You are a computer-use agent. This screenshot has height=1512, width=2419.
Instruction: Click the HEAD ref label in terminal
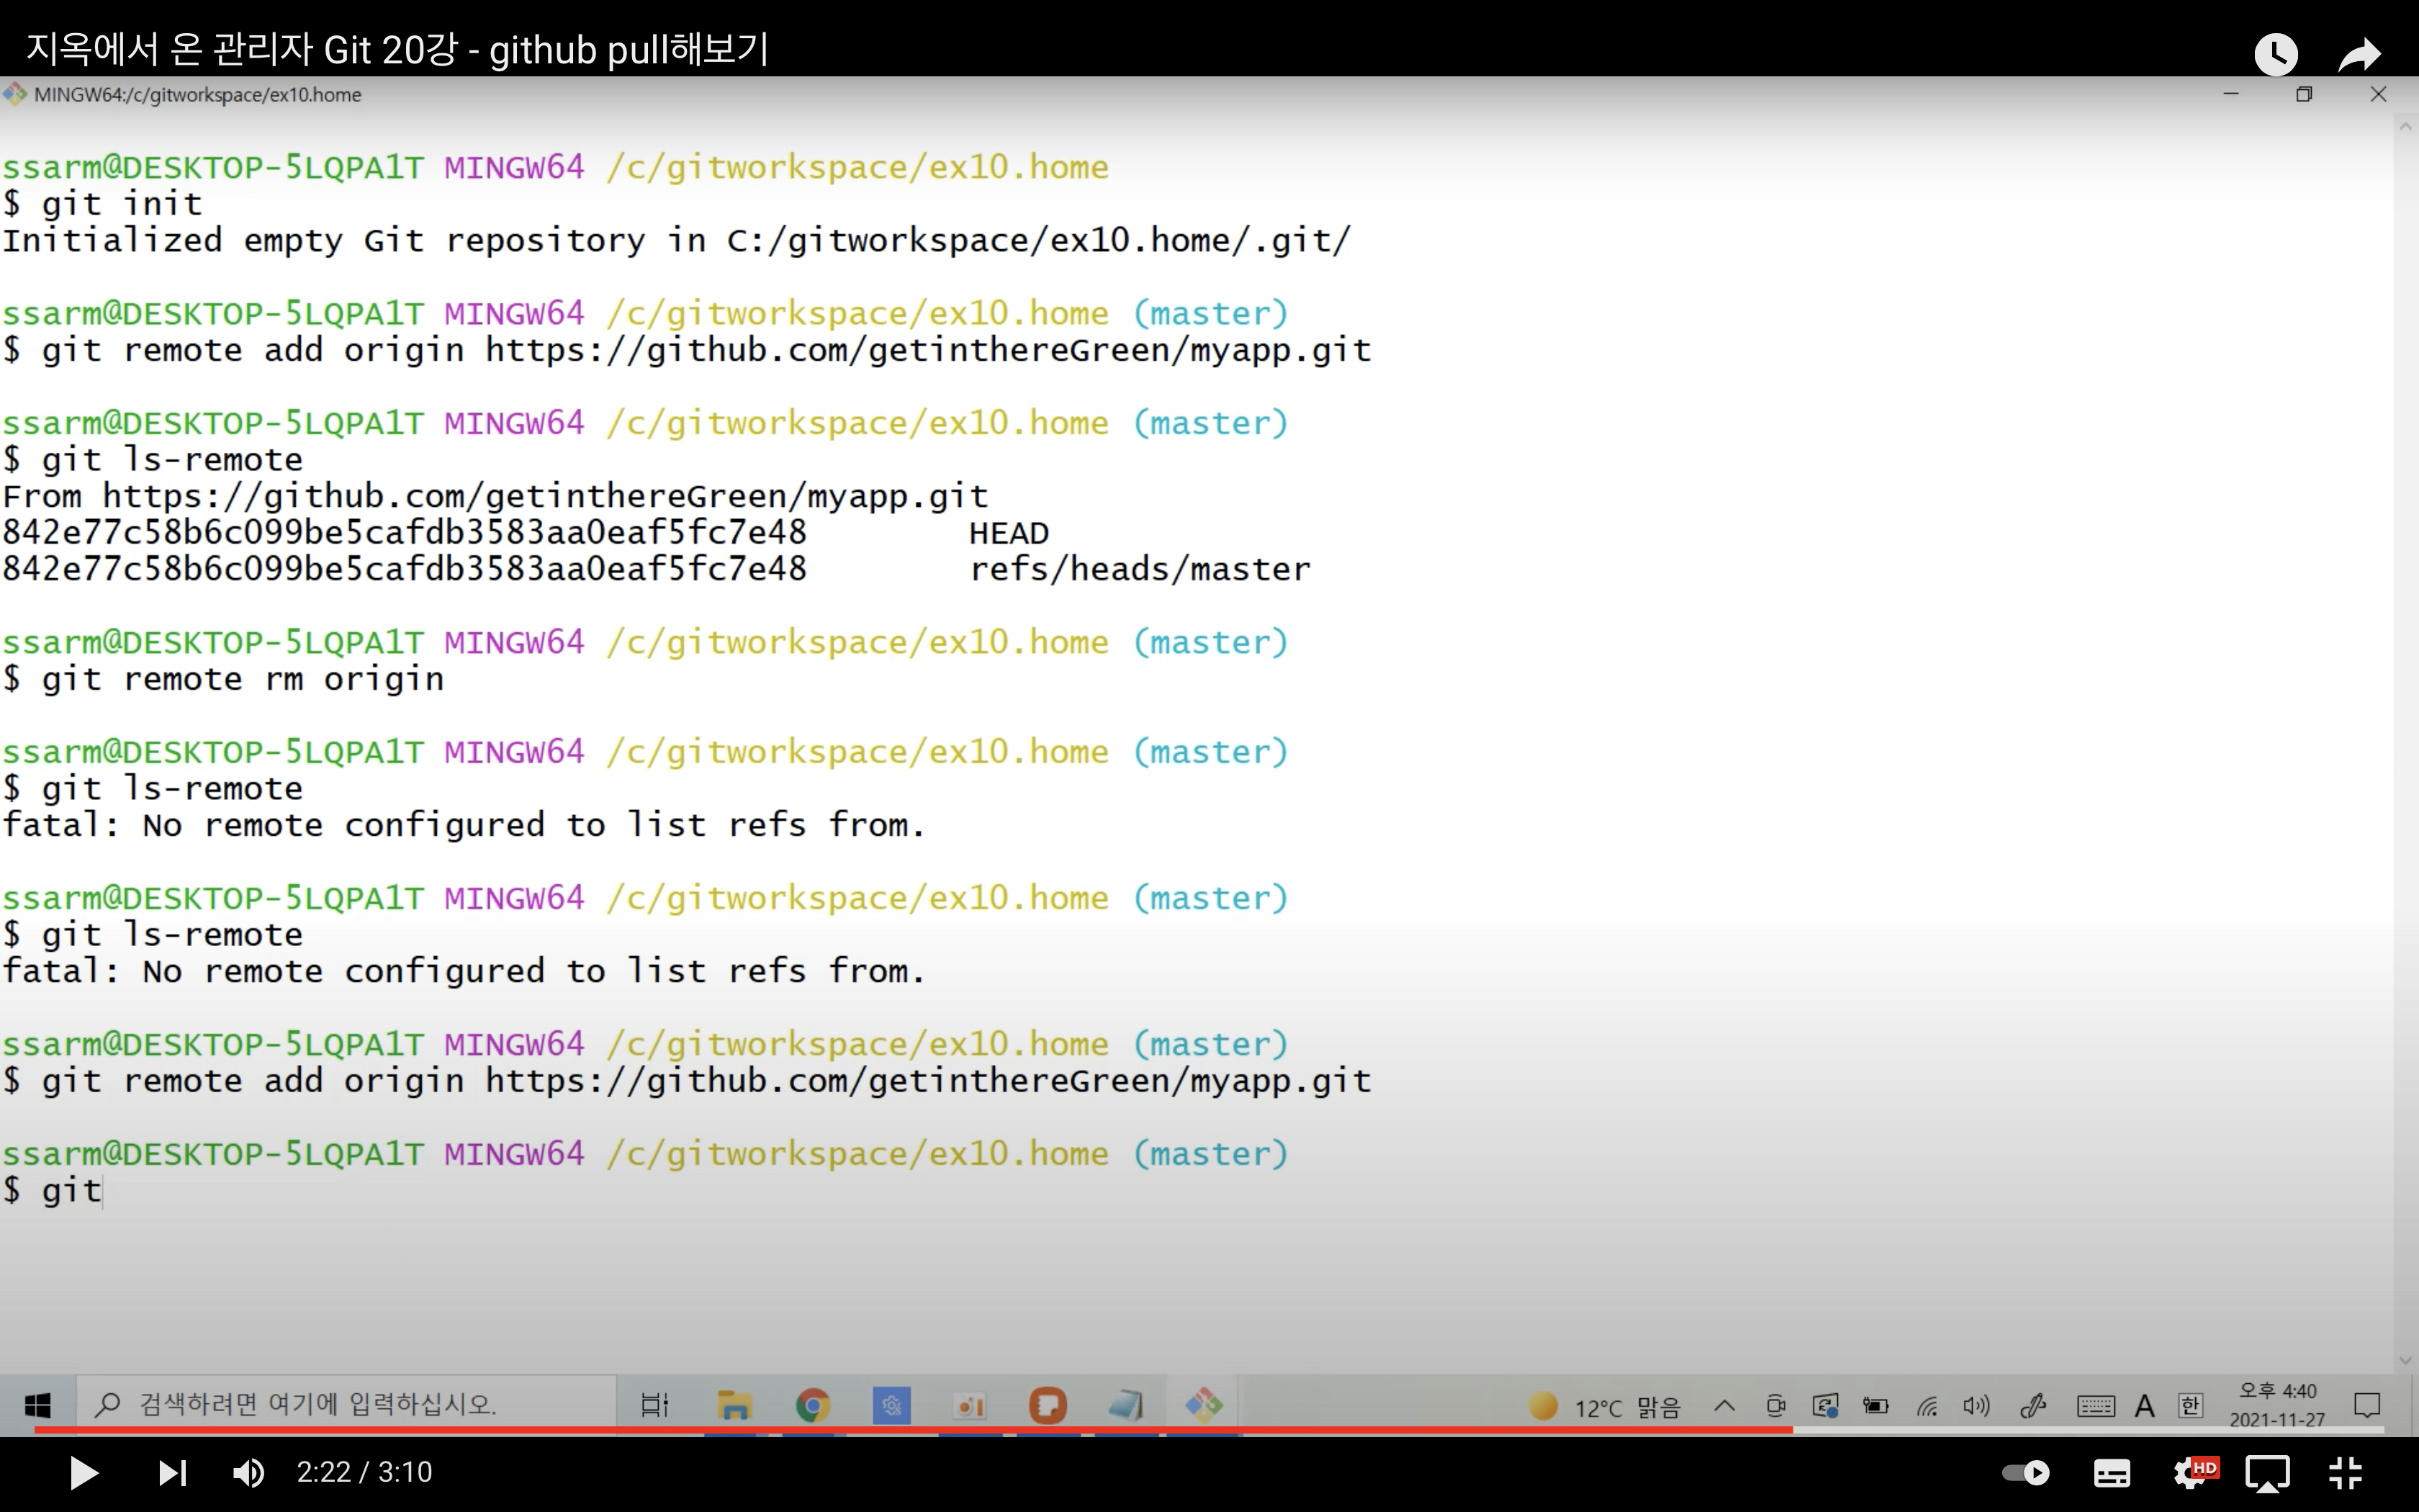1009,533
